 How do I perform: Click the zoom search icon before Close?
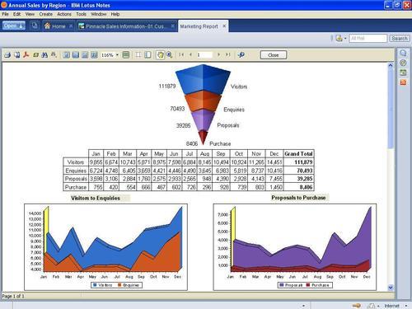[x=241, y=55]
